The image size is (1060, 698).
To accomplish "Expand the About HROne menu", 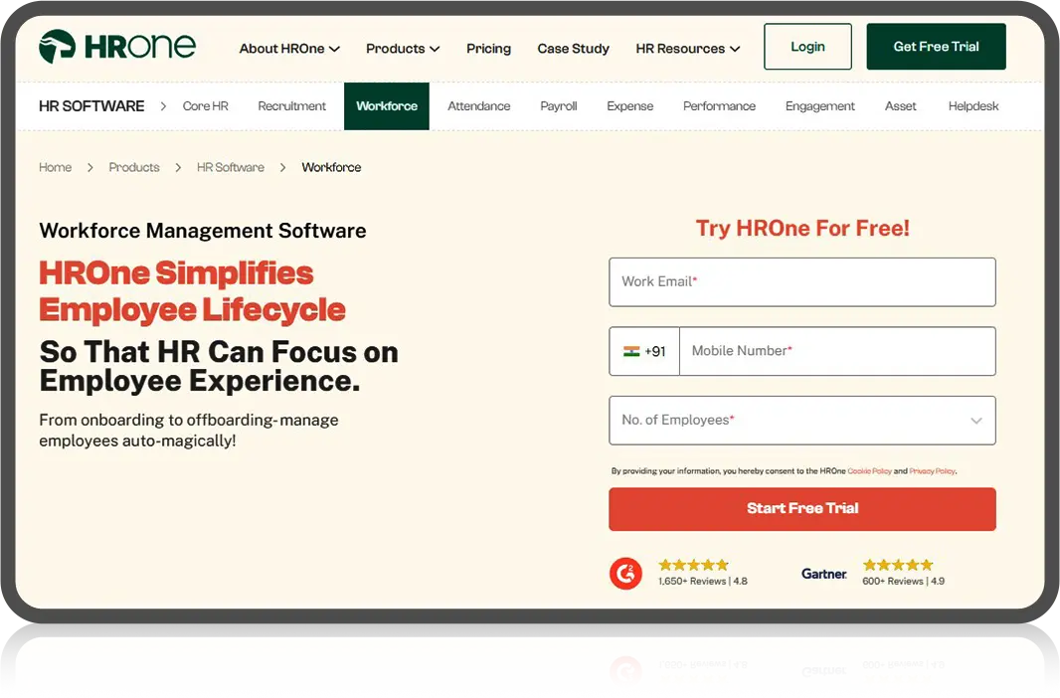I will 288,47.
